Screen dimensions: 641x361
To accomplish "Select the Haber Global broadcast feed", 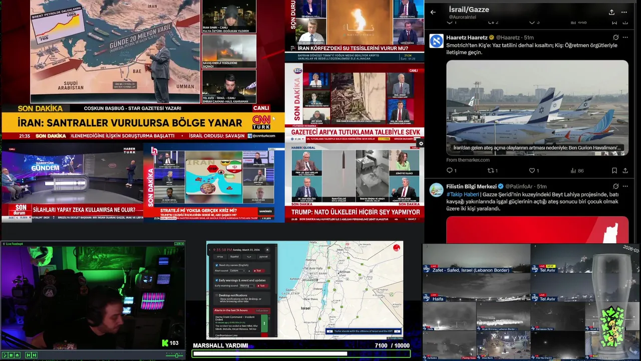I will tap(355, 183).
